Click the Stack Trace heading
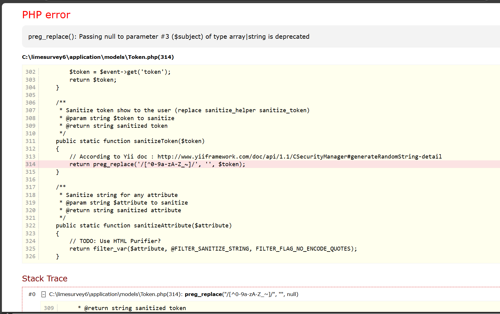The width and height of the screenshot is (500, 314). 45,278
